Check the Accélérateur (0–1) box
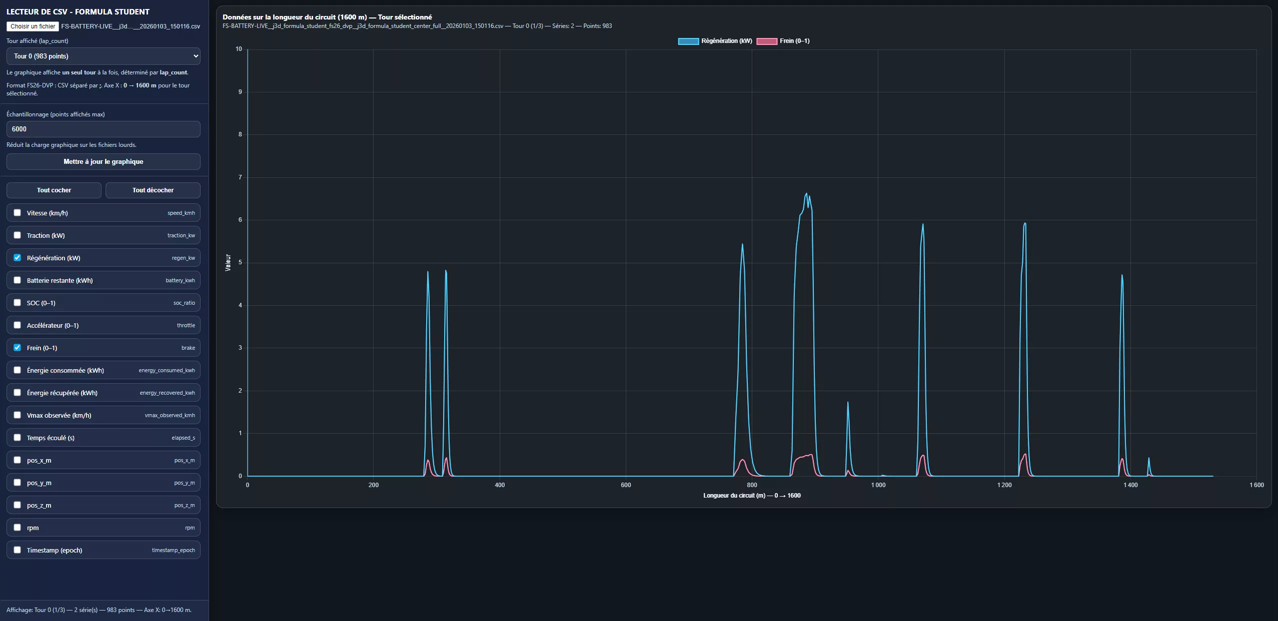This screenshot has width=1278, height=621. coord(18,325)
